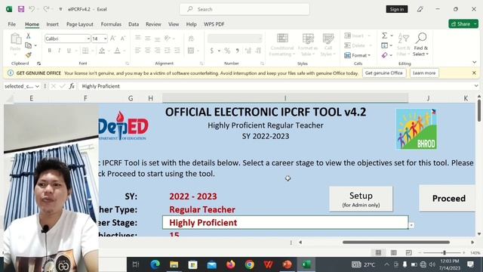
Task: Open Firefox from the taskbar
Action: (230, 264)
